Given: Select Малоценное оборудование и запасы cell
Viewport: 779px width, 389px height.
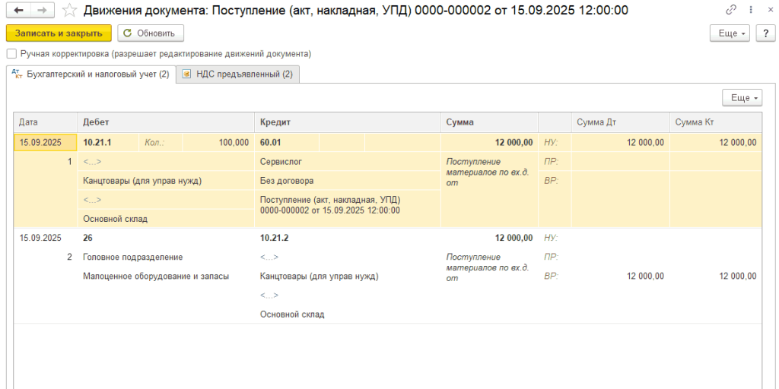Looking at the screenshot, I should [166, 277].
